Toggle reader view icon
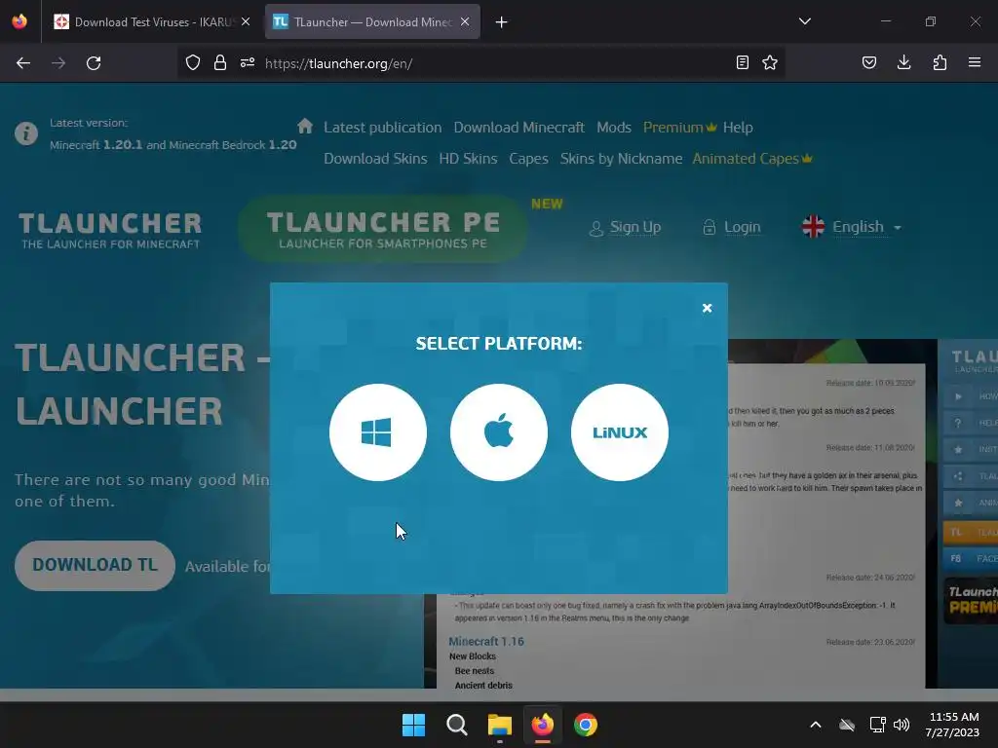Image resolution: width=998 pixels, height=748 pixels. tap(742, 63)
